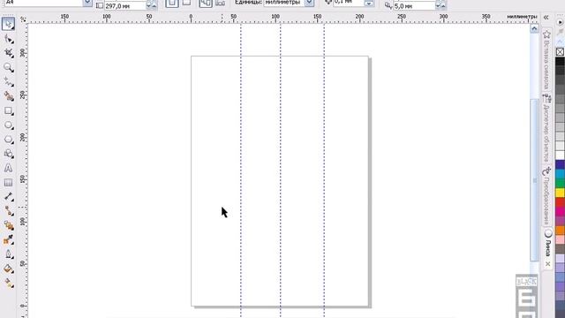Open the units (миллиметры) dropdown

pos(309,3)
